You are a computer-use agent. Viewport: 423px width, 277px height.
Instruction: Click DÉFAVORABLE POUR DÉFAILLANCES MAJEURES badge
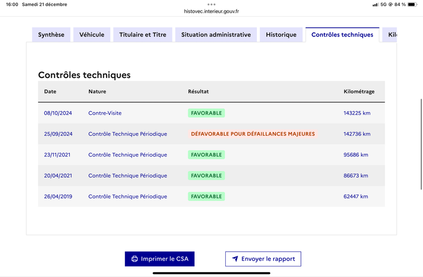click(253, 134)
